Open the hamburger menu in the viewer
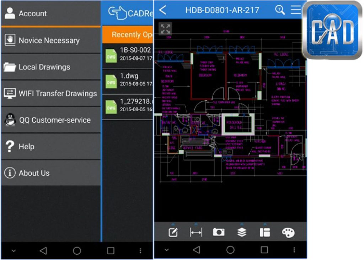This screenshot has width=364, height=260. pos(296,10)
